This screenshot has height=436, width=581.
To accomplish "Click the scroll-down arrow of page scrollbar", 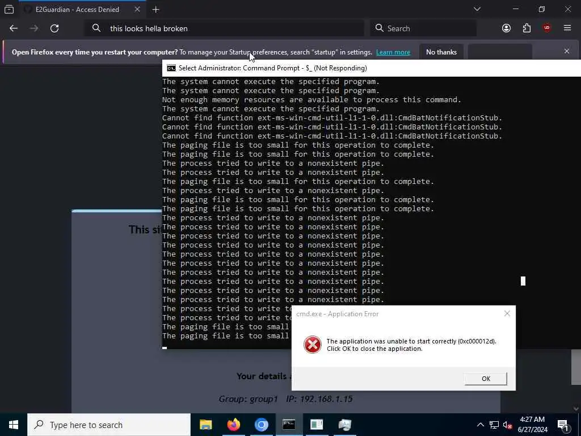I will tap(576, 409).
